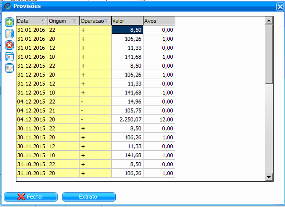285x207 pixels.
Task: Click the scrollbar up arrow
Action: coord(269,20)
